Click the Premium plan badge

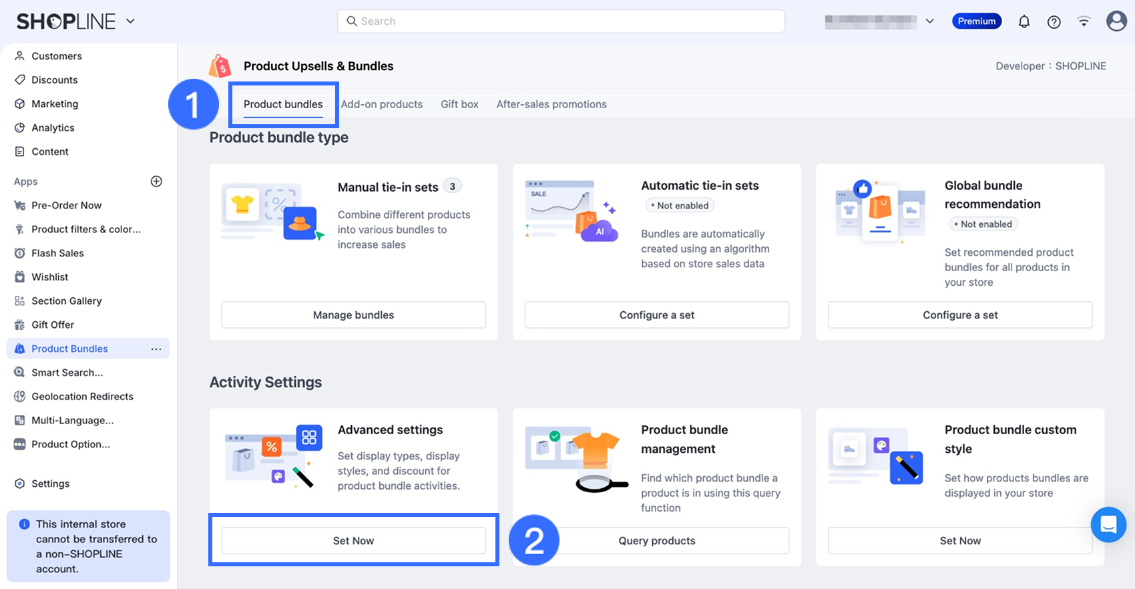[x=976, y=21]
